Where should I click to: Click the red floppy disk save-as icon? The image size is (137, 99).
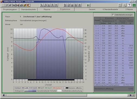[x=18, y=5]
